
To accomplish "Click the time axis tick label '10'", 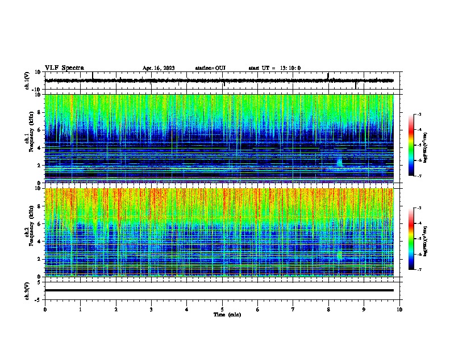I will coord(399,310).
